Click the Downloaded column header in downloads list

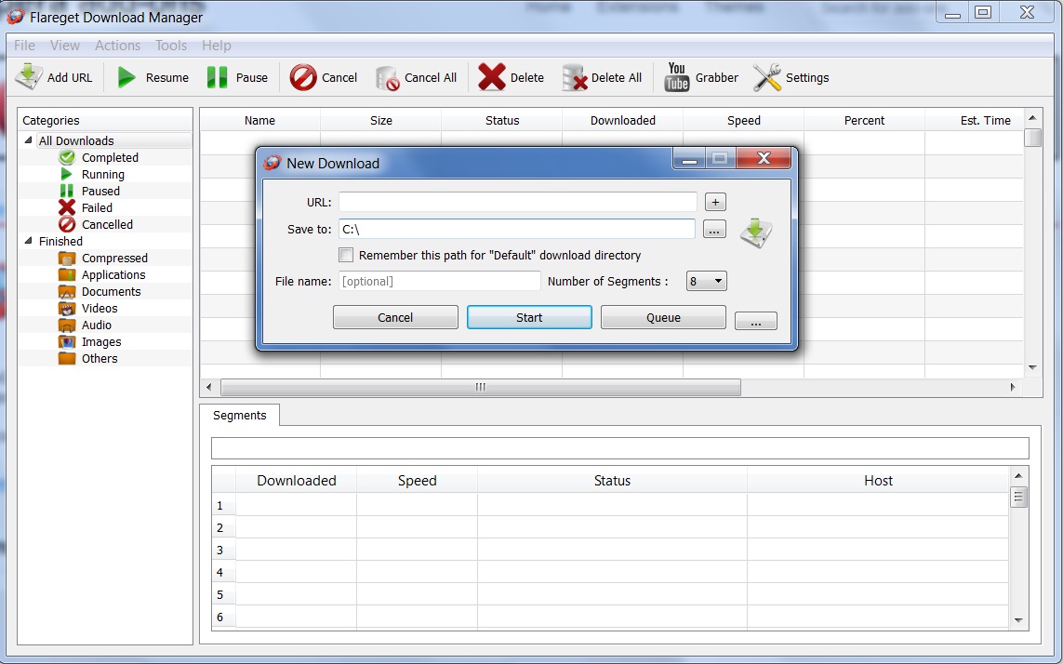tap(622, 120)
